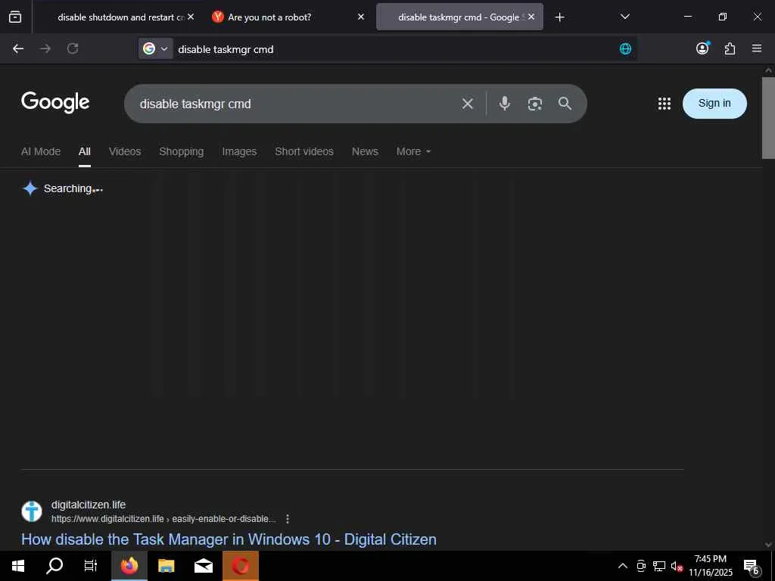Open the translate page globe icon

coord(625,48)
